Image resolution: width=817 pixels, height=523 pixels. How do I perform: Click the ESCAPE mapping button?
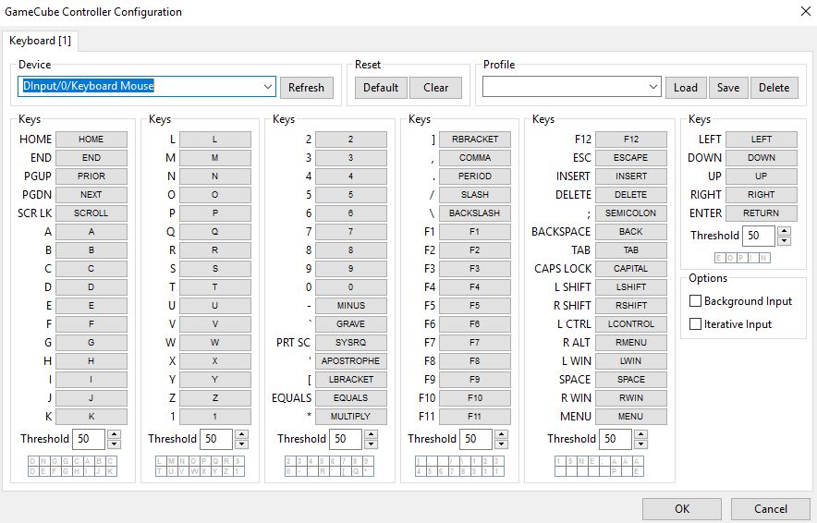(631, 157)
